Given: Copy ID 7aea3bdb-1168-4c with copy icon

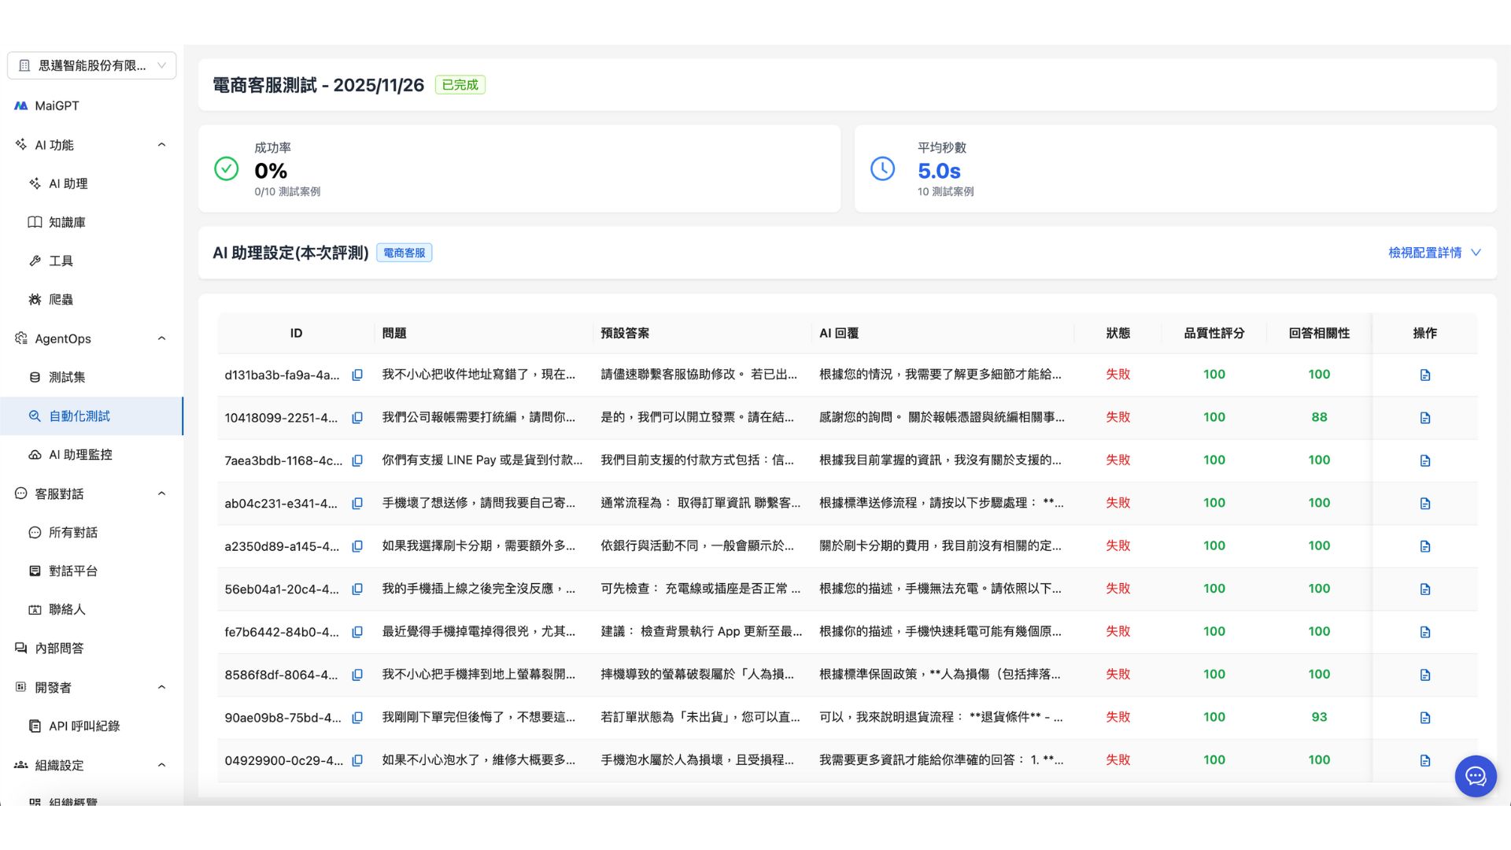Looking at the screenshot, I should (x=357, y=460).
